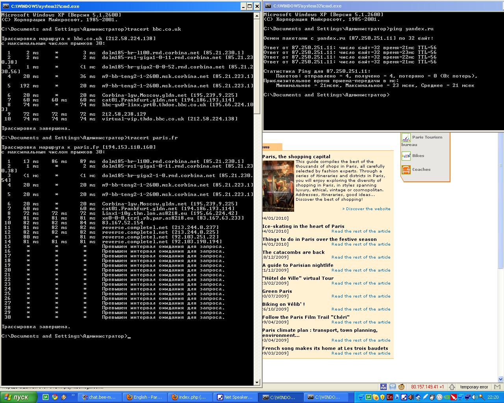Open the cmd system menu icon of right window
Image resolution: width=504 pixels, height=403 pixels.
[x=268, y=6]
